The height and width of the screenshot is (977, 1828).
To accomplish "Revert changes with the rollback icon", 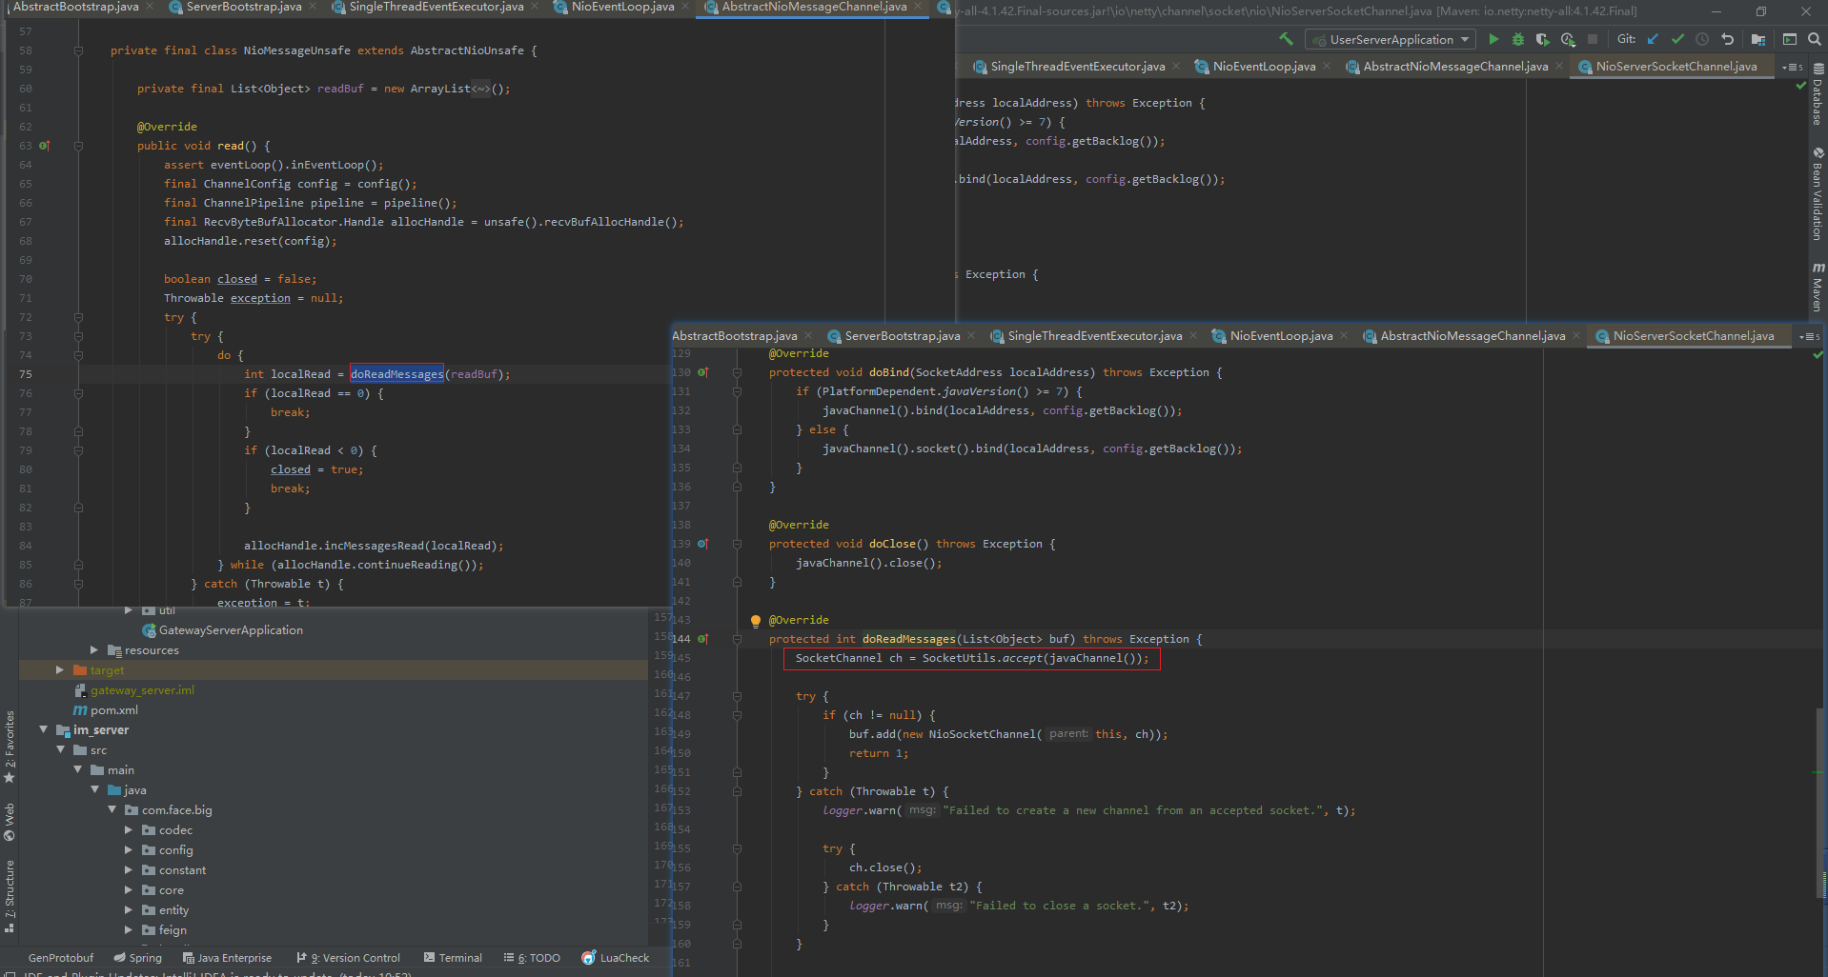I will [x=1727, y=39].
